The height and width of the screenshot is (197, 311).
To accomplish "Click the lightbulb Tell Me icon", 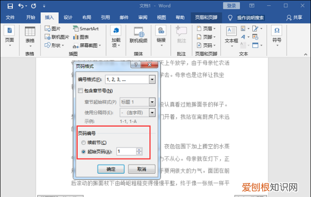I will click(x=230, y=18).
